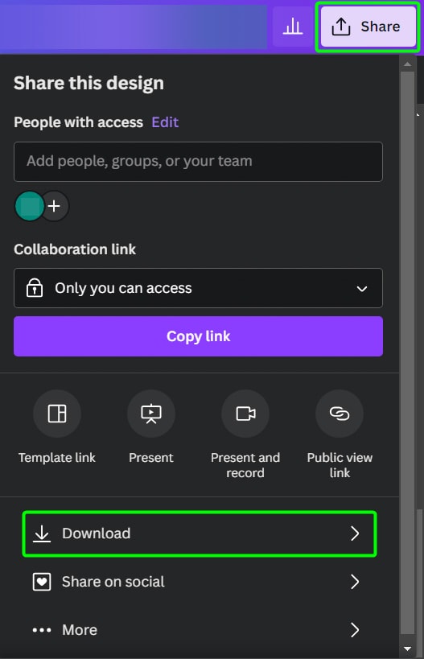Expand the Download option chevron

[x=355, y=533]
